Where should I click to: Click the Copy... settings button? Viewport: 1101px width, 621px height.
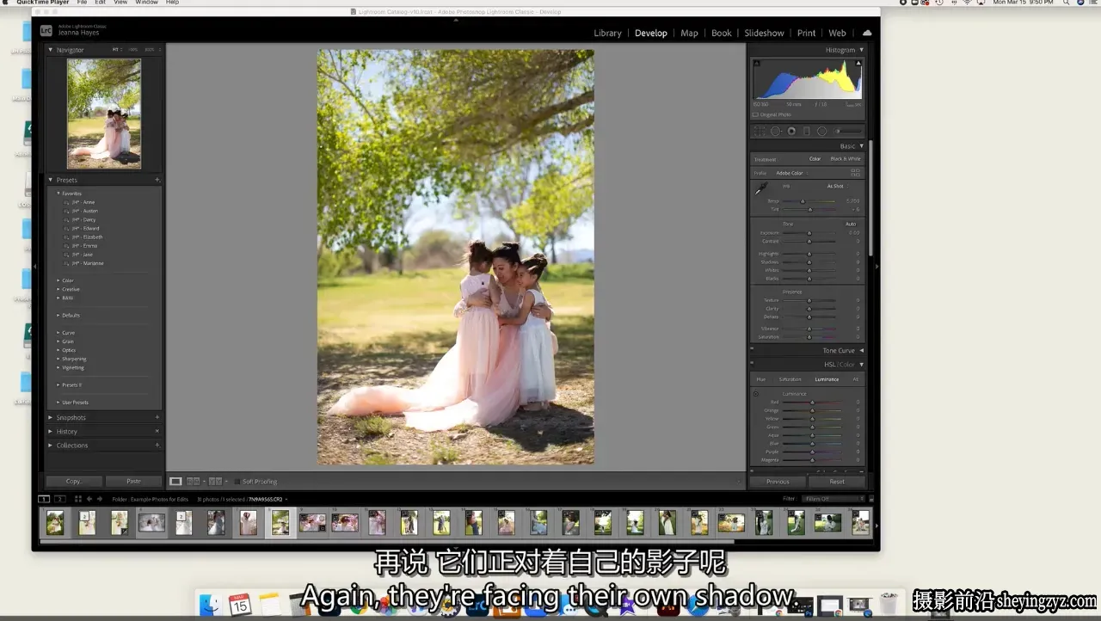point(74,482)
